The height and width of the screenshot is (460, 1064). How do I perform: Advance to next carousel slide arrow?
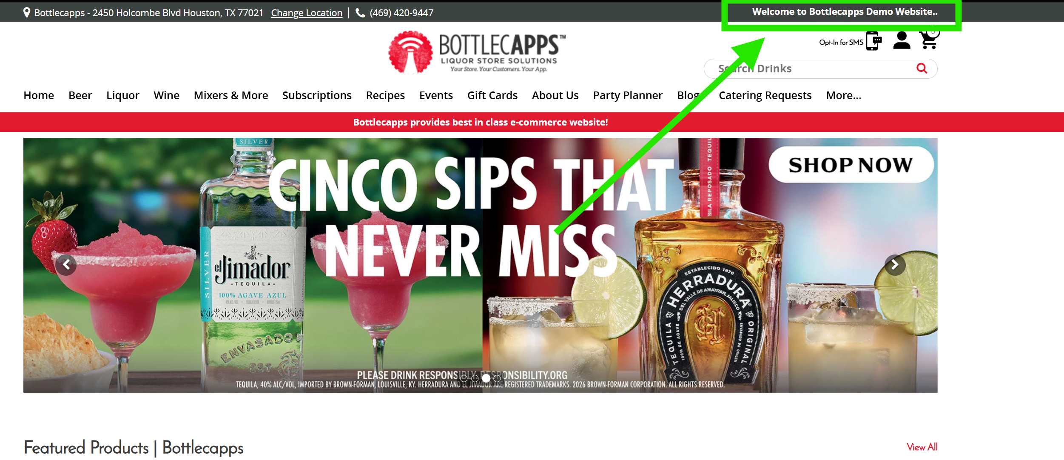tap(895, 265)
